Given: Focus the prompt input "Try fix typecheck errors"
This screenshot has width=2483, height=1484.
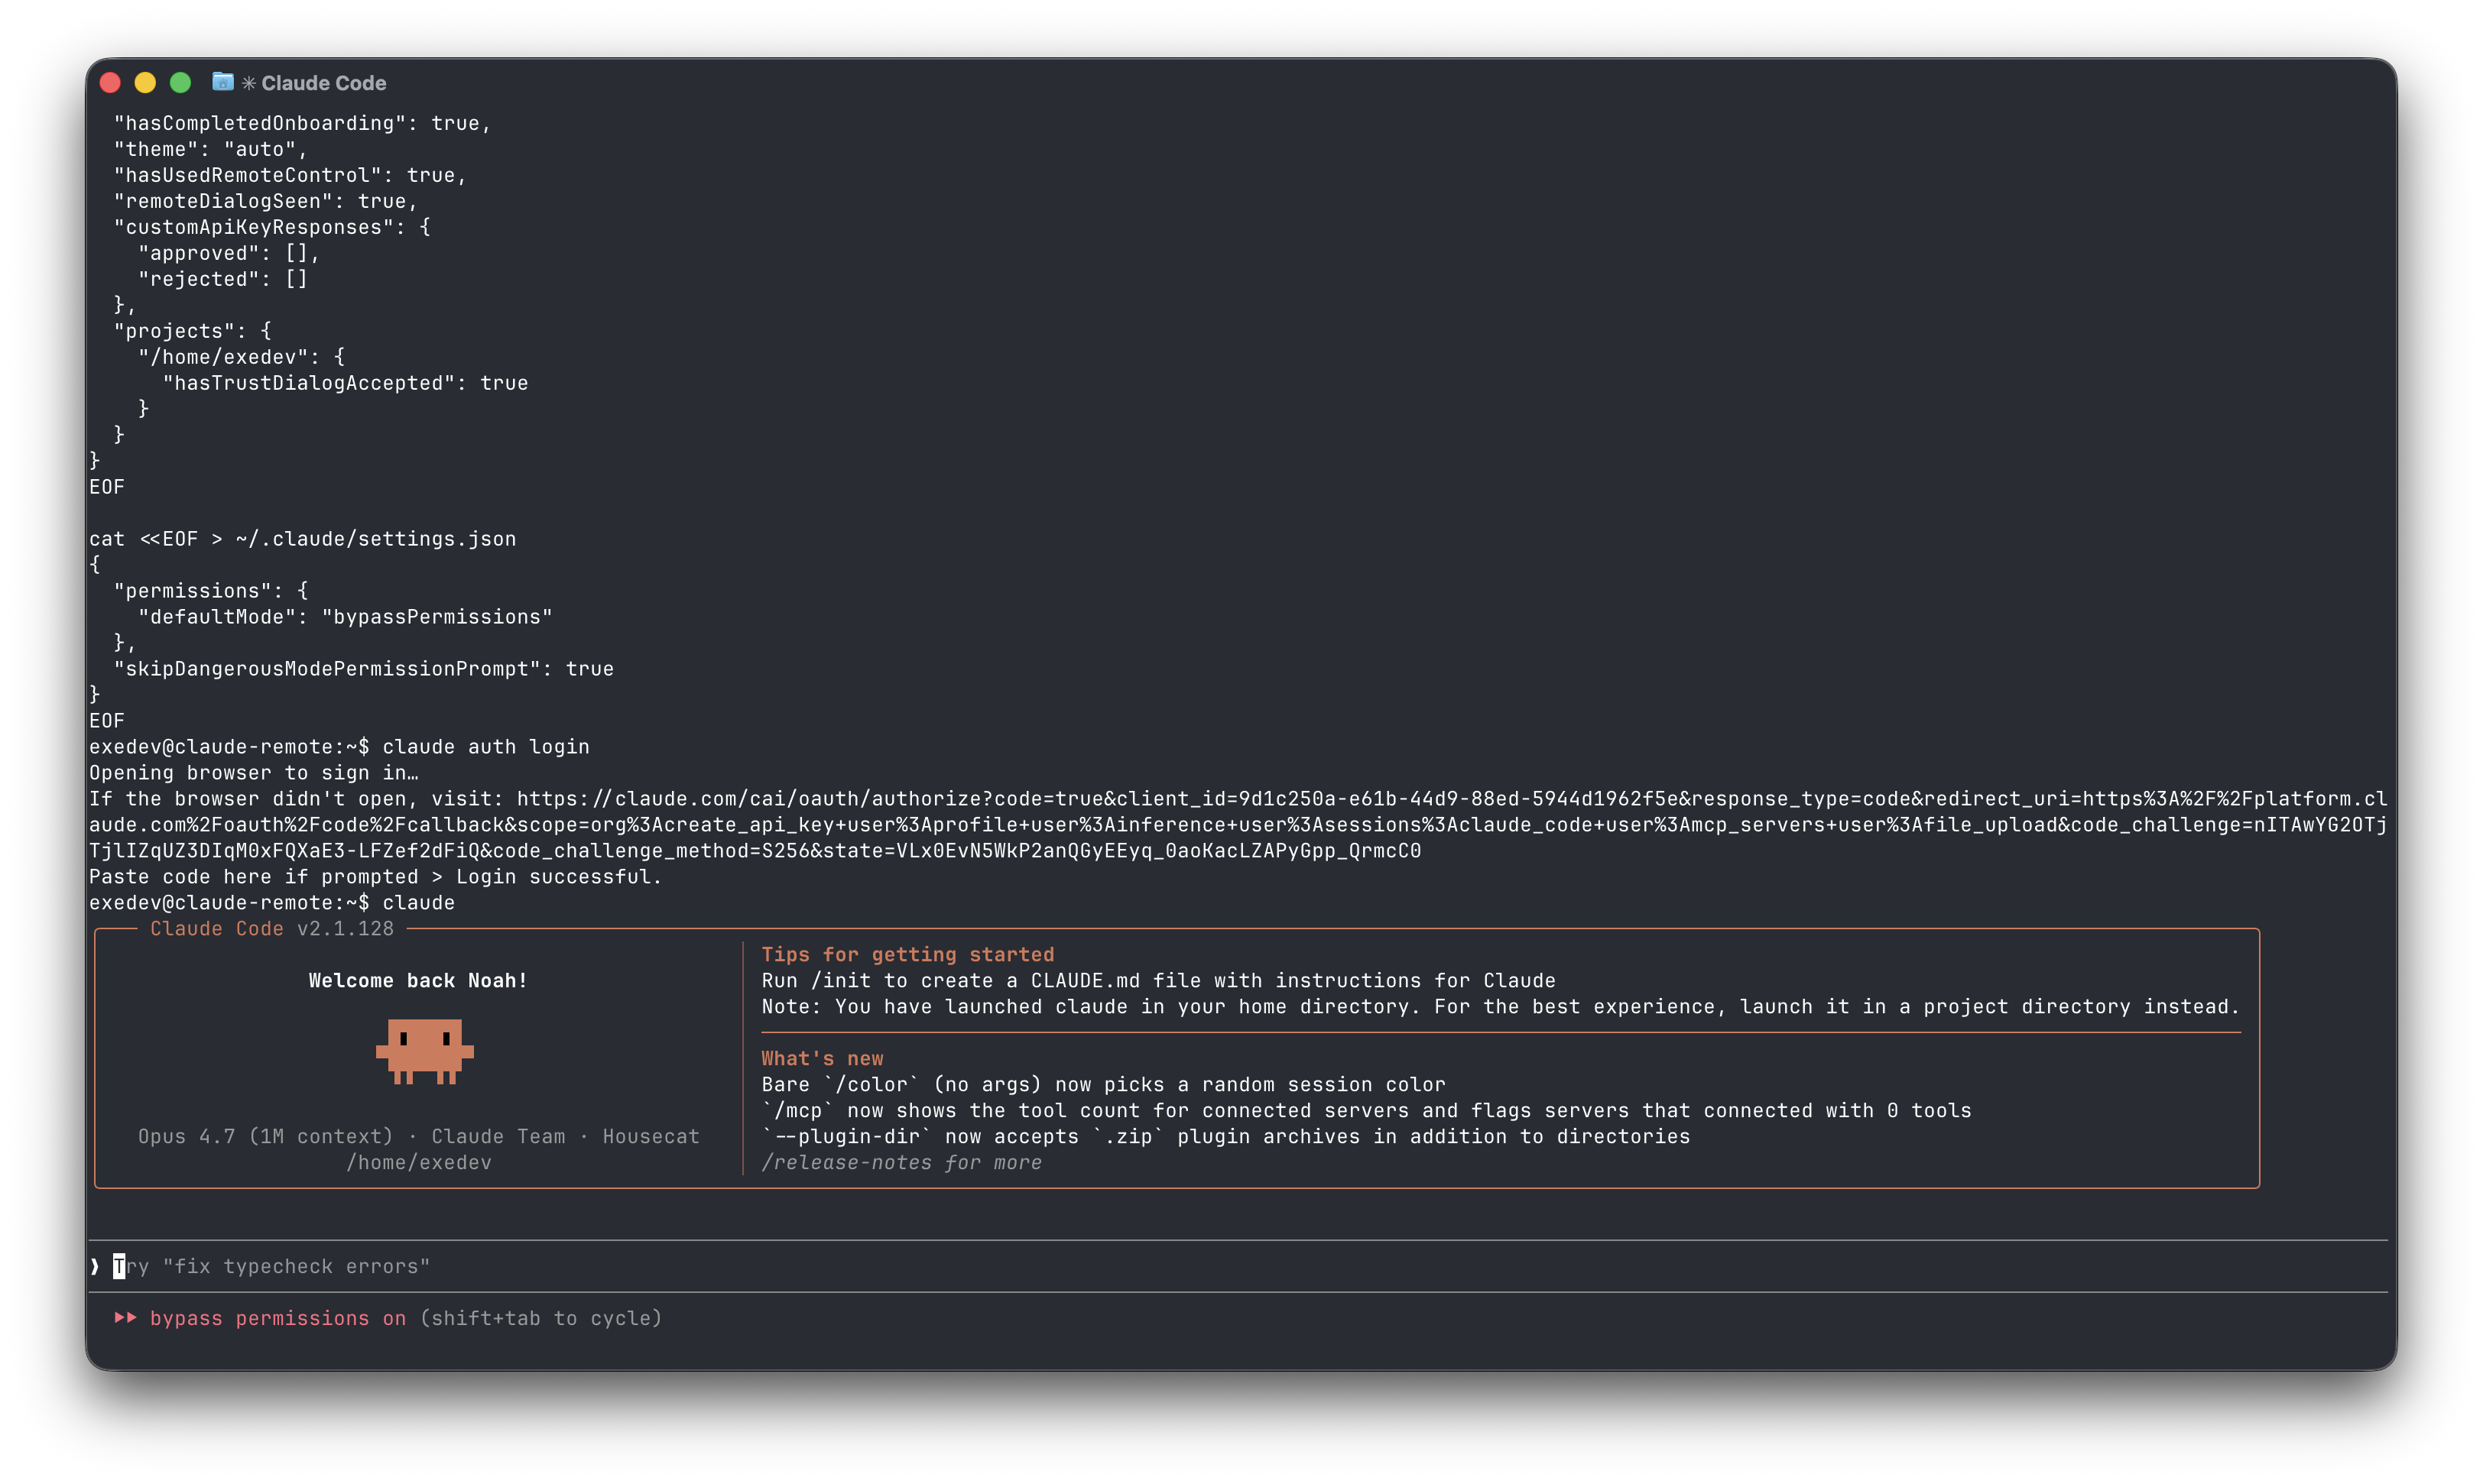Looking at the screenshot, I should [x=1238, y=1266].
